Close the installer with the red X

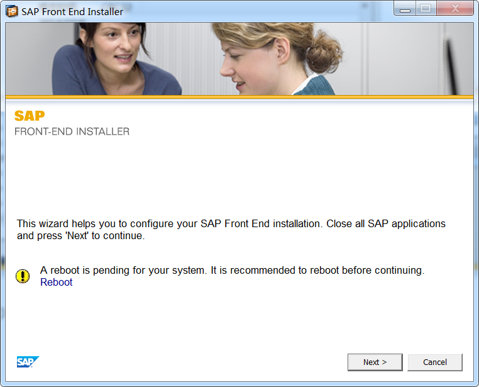455,9
